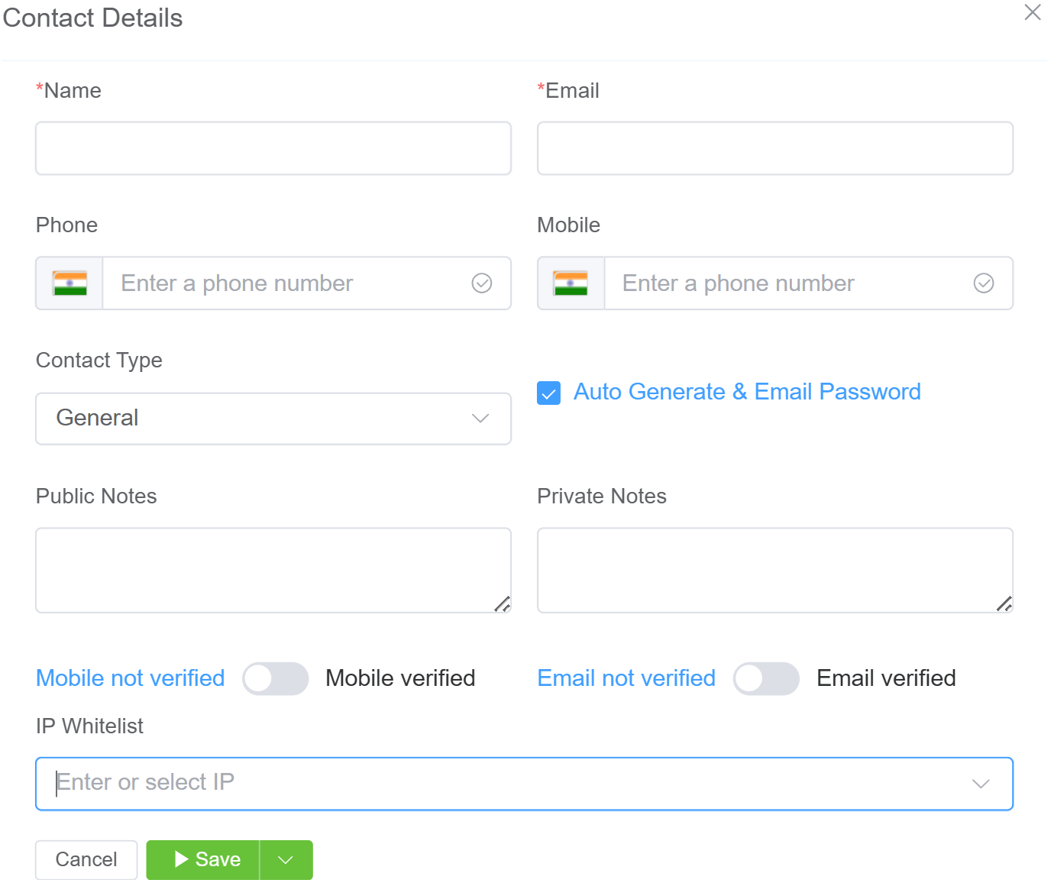Click into the Email input field
1054x883 pixels.
coord(775,148)
